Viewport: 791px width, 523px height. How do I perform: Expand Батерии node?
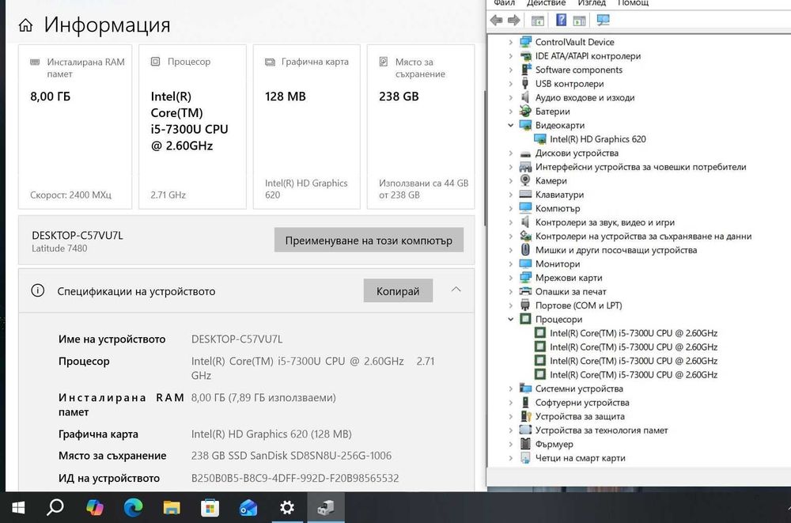pyautogui.click(x=510, y=112)
